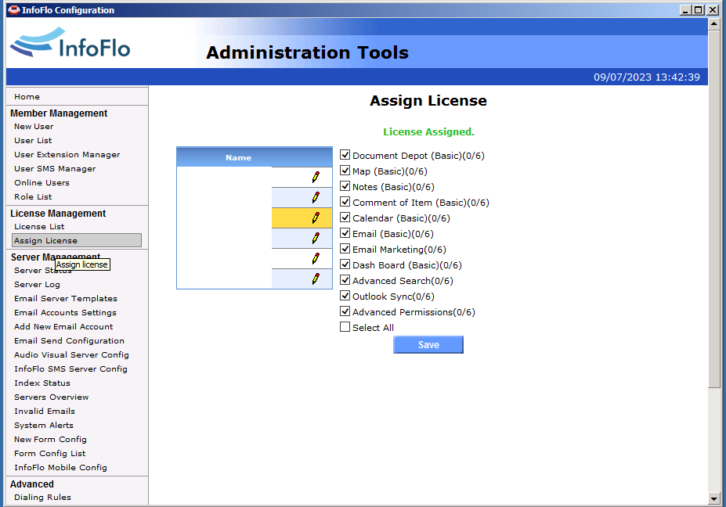The width and height of the screenshot is (726, 507).
Task: Uncheck the Outlook Sync license checkbox
Action: pos(345,296)
